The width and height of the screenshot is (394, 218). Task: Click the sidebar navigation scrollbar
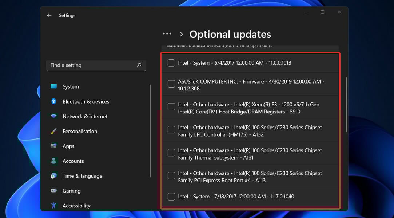click(x=150, y=131)
